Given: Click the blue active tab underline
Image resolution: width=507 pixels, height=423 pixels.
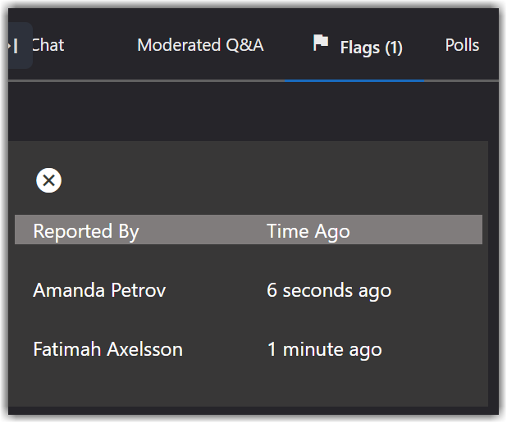Looking at the screenshot, I should [x=354, y=81].
